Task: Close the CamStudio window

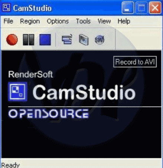Action: point(155,8)
